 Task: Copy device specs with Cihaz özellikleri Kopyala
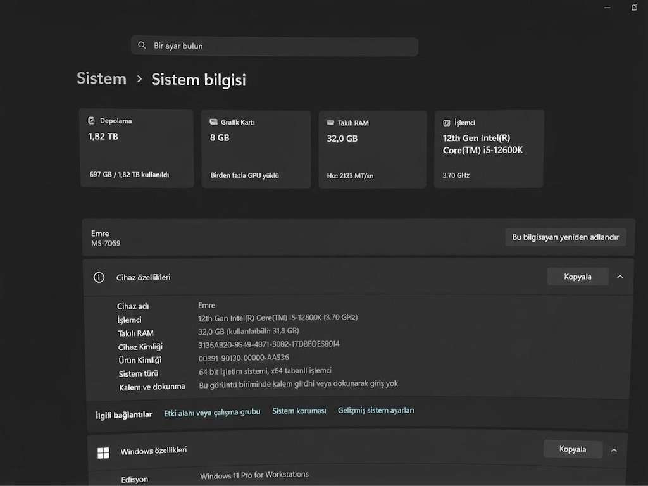pos(578,277)
